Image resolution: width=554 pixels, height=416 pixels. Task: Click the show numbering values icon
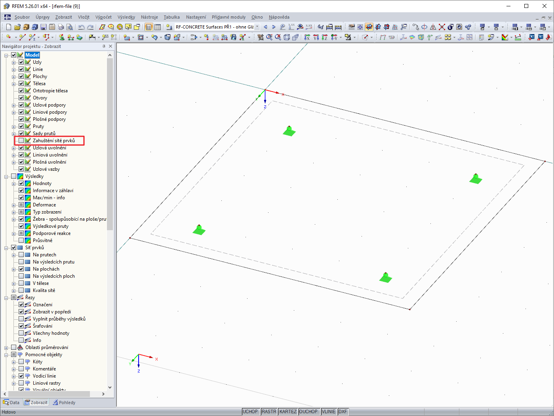coord(309,27)
